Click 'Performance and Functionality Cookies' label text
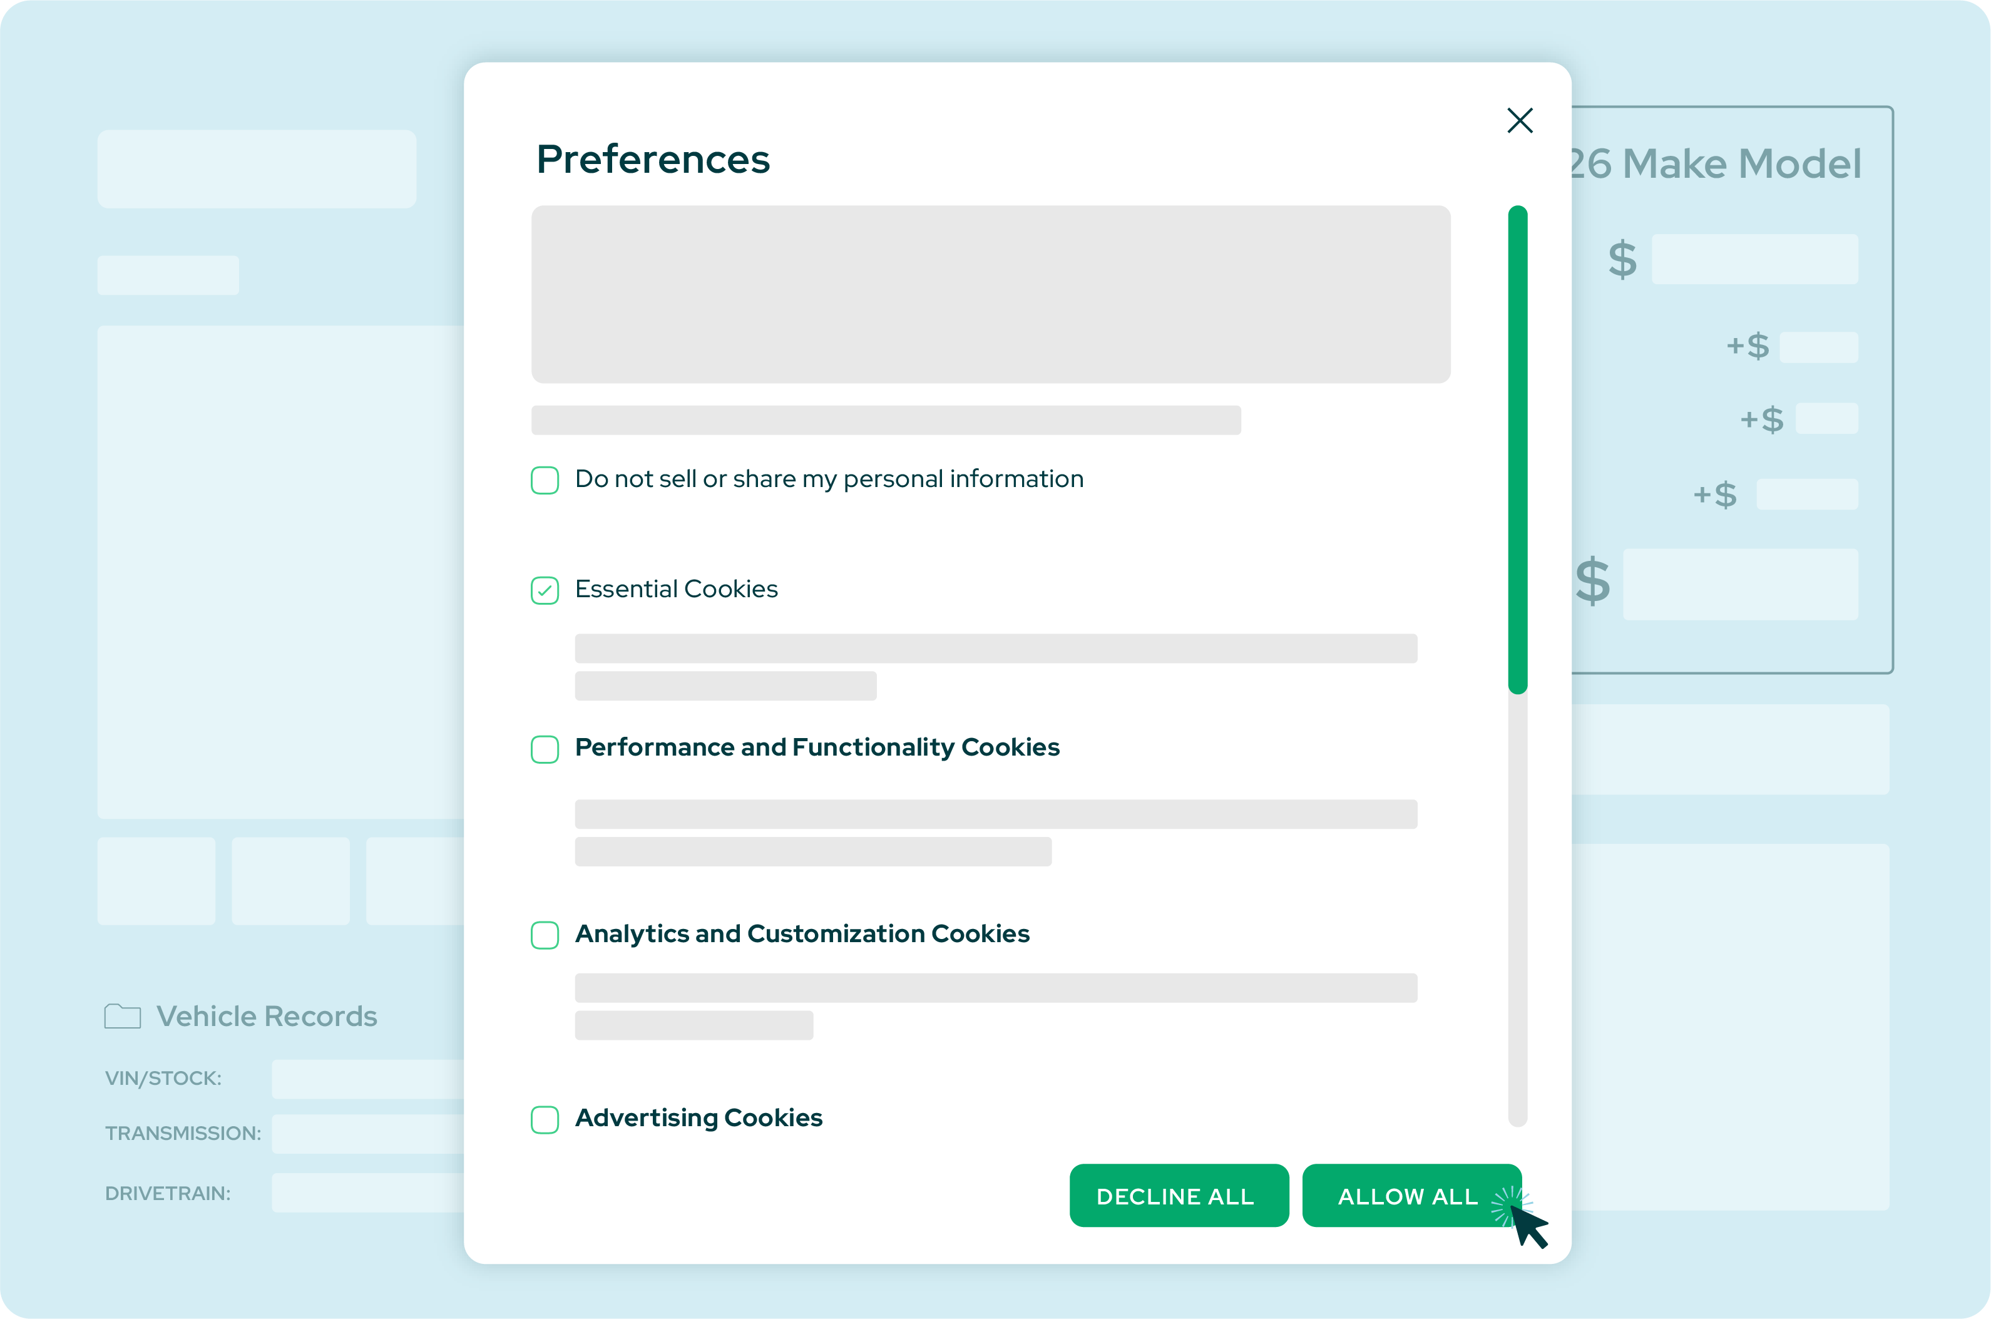 tap(816, 747)
